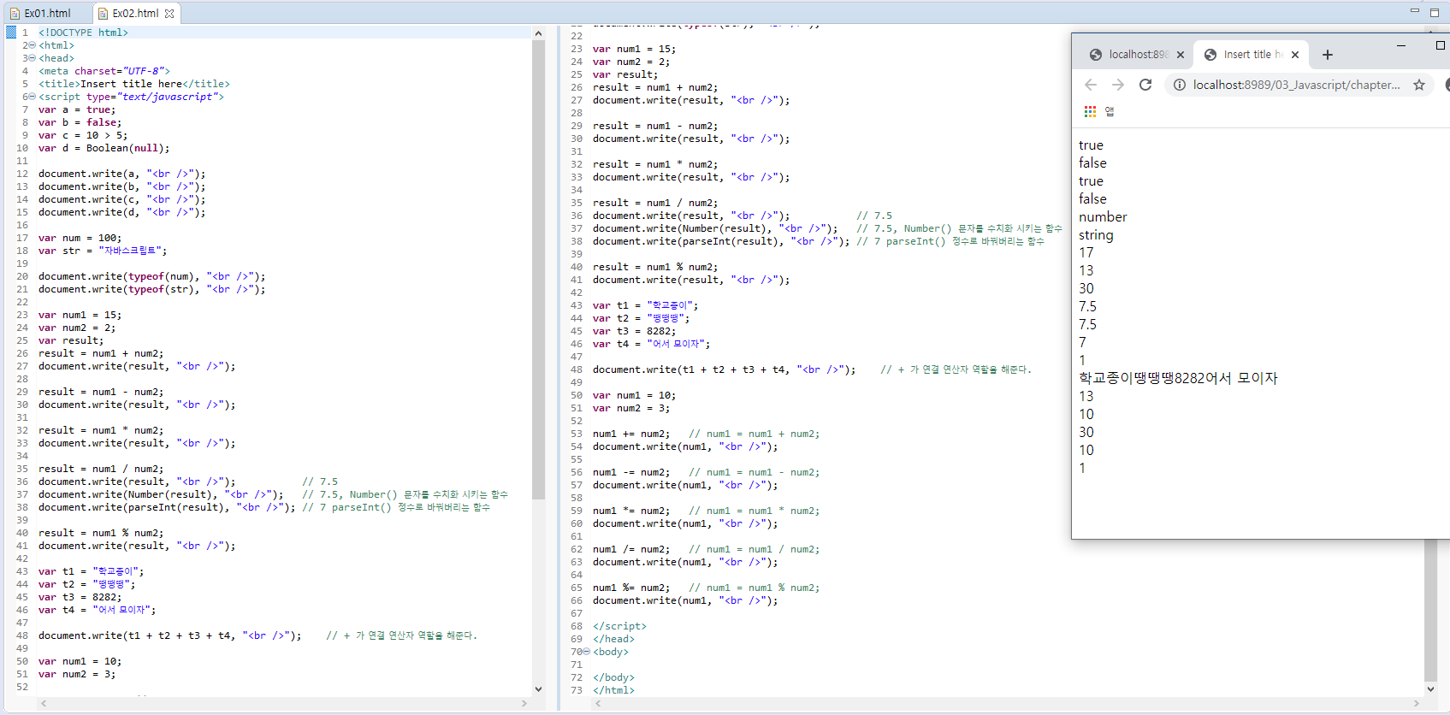Close the Ex02.html editor tab

(x=169, y=13)
